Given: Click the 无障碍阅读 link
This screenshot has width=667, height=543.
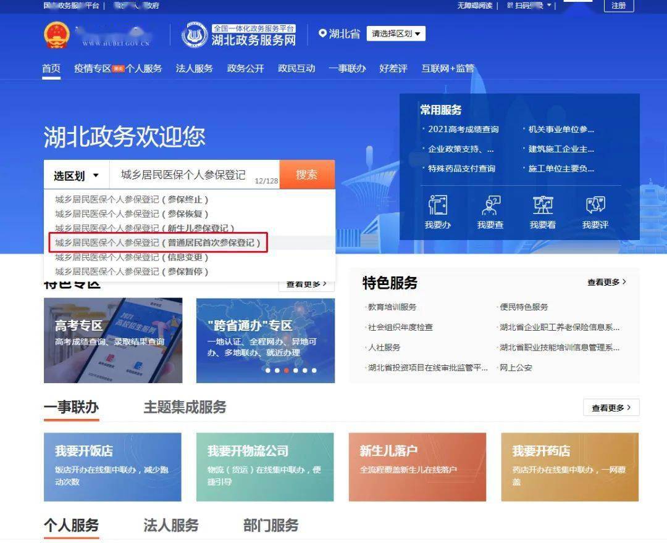Looking at the screenshot, I should tap(475, 6).
